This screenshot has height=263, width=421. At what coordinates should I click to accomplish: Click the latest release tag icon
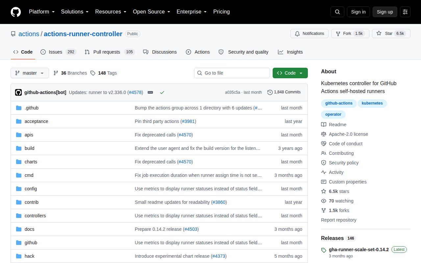point(324,250)
